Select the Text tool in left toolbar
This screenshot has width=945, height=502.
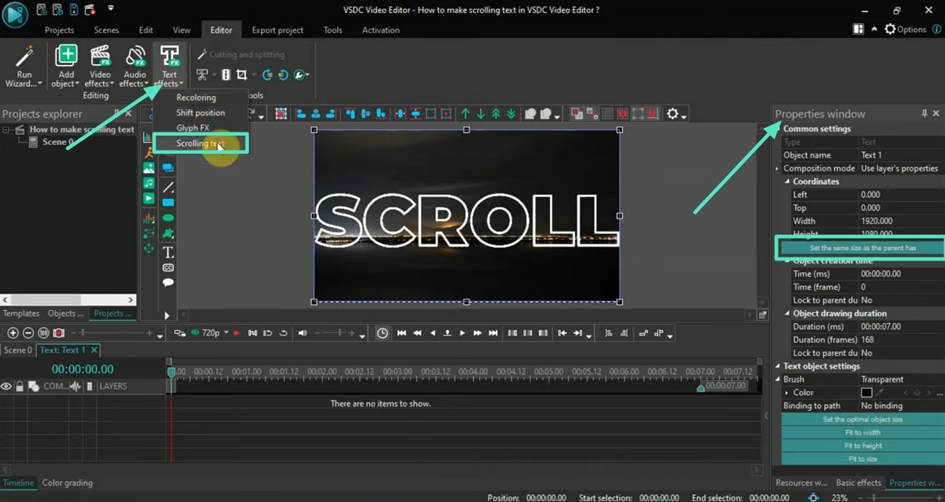[x=168, y=252]
